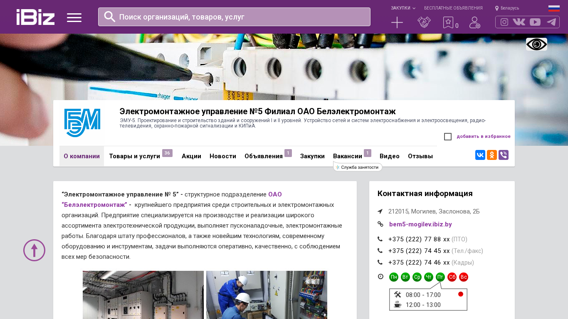Viewport: 568px width, 319px height.
Task: Click the location arrow icon by address
Action: point(380,211)
